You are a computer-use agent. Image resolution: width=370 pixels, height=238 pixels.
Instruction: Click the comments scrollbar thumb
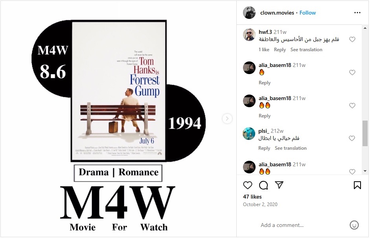pos(365,134)
